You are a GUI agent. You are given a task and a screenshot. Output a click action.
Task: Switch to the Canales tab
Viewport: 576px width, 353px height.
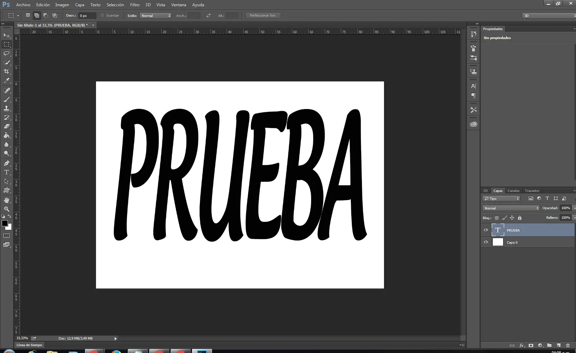coord(513,190)
